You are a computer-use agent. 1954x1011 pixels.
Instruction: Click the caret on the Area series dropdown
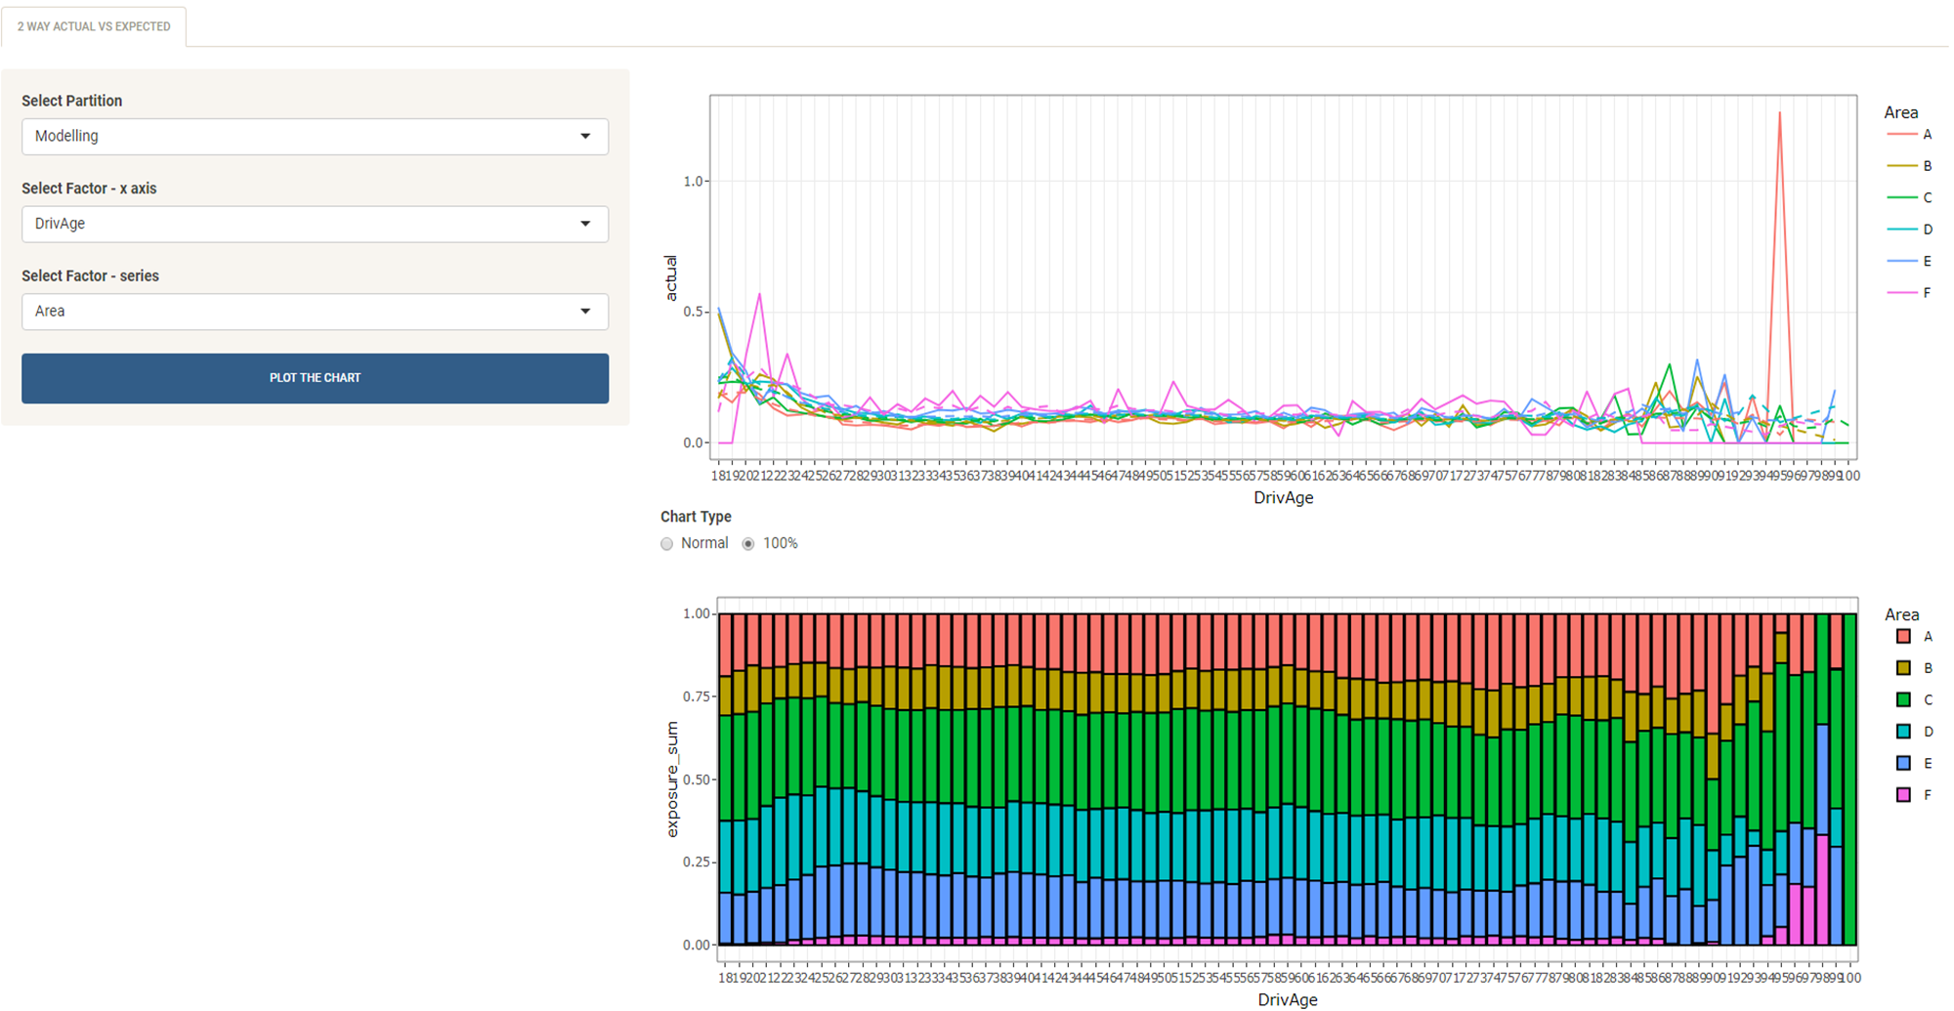[x=587, y=312]
